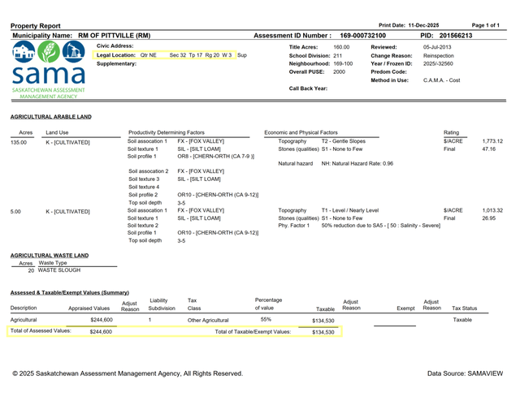Viewport: 520px width, 401px height.
Task: Select the highlighted Legal Location field
Action: tap(171, 54)
